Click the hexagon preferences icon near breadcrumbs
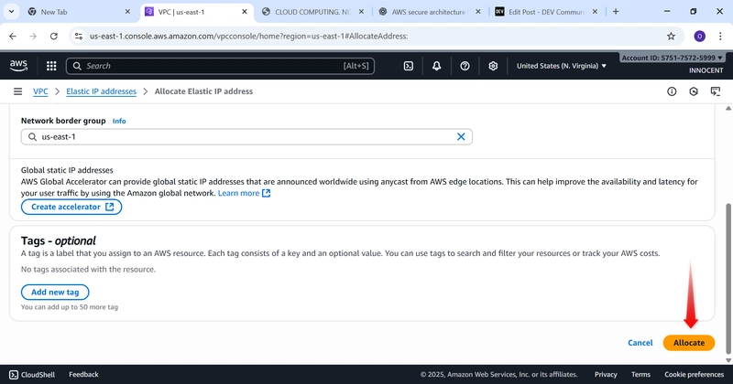This screenshot has height=384, width=733. coord(694,91)
